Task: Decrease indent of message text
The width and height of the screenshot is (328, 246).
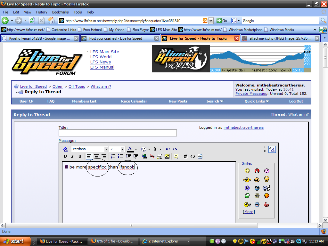Action: [x=128, y=156]
